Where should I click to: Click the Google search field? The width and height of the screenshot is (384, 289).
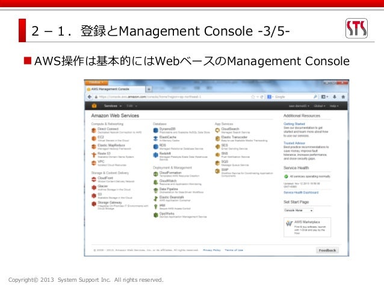(294, 97)
